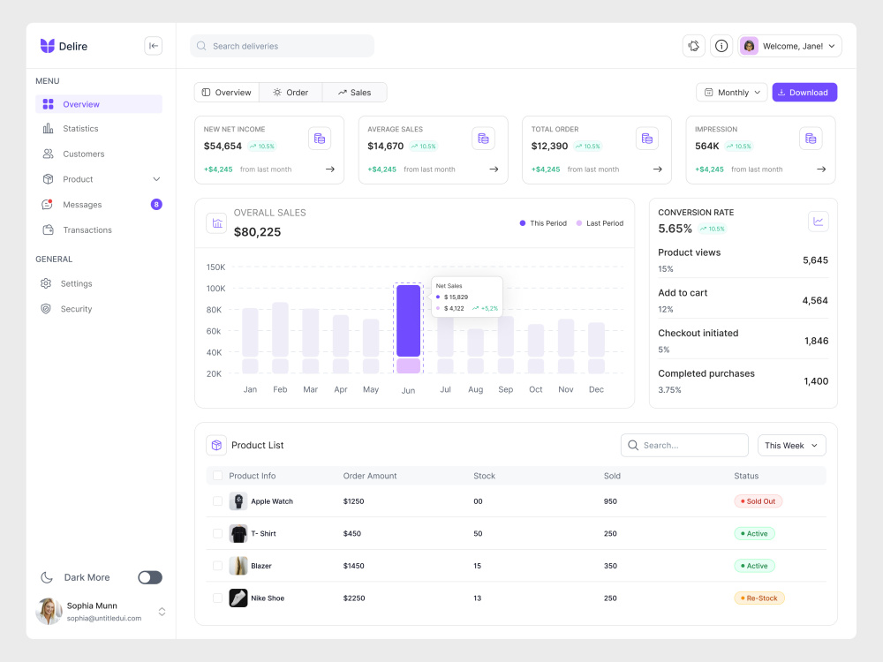Check the Blazer row checkbox
Image resolution: width=883 pixels, height=662 pixels.
point(217,566)
